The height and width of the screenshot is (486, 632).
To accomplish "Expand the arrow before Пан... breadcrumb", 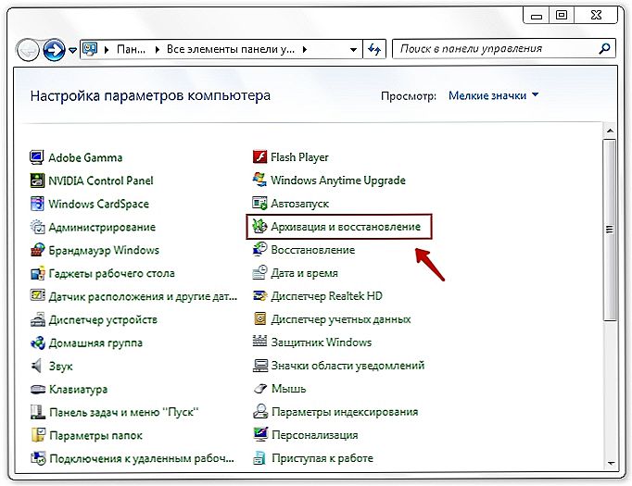I will (107, 50).
